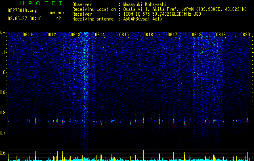Screen dimensions: 254x161
Task: Click the Observer field label
Action: (x=82, y=4)
